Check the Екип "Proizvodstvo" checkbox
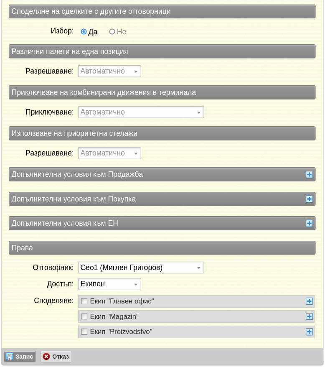This screenshot has width=325, height=367. click(84, 331)
